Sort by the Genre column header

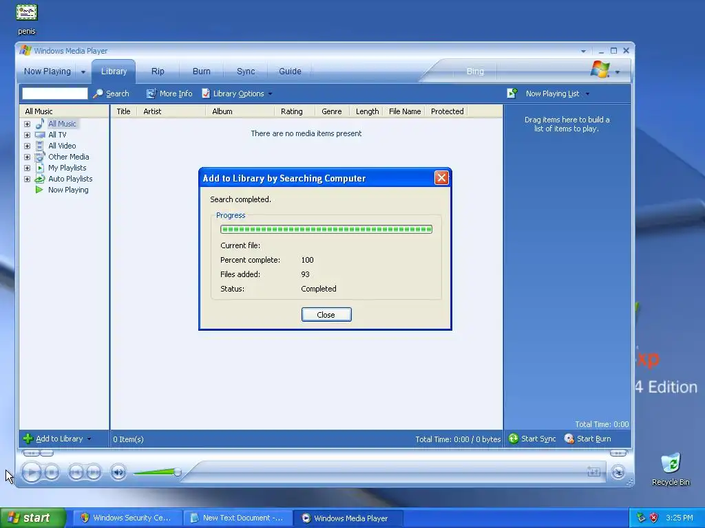332,111
